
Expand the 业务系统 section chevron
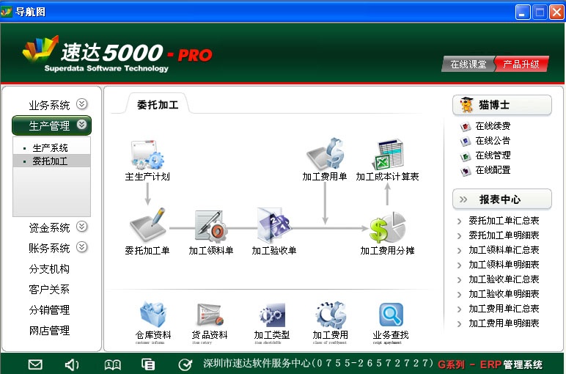(x=82, y=104)
